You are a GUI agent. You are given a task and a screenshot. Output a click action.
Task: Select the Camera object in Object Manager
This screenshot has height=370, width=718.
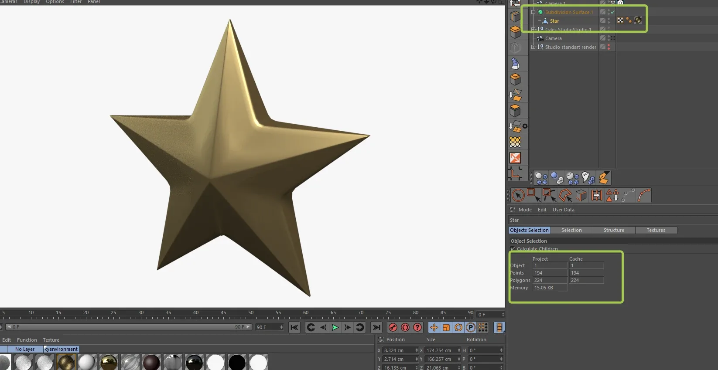point(554,38)
